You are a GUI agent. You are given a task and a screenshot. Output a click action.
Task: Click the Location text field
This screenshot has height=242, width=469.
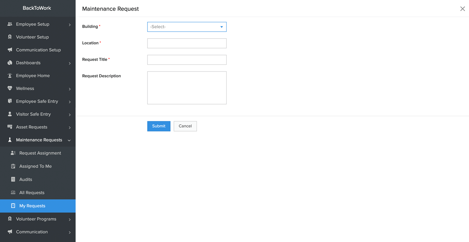coord(187,43)
